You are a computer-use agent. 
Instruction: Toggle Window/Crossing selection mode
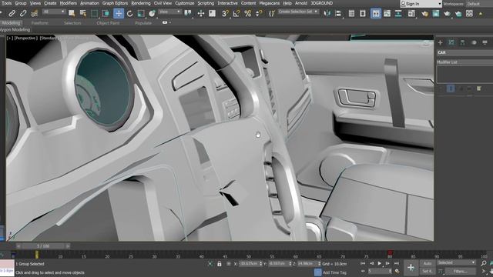106,14
